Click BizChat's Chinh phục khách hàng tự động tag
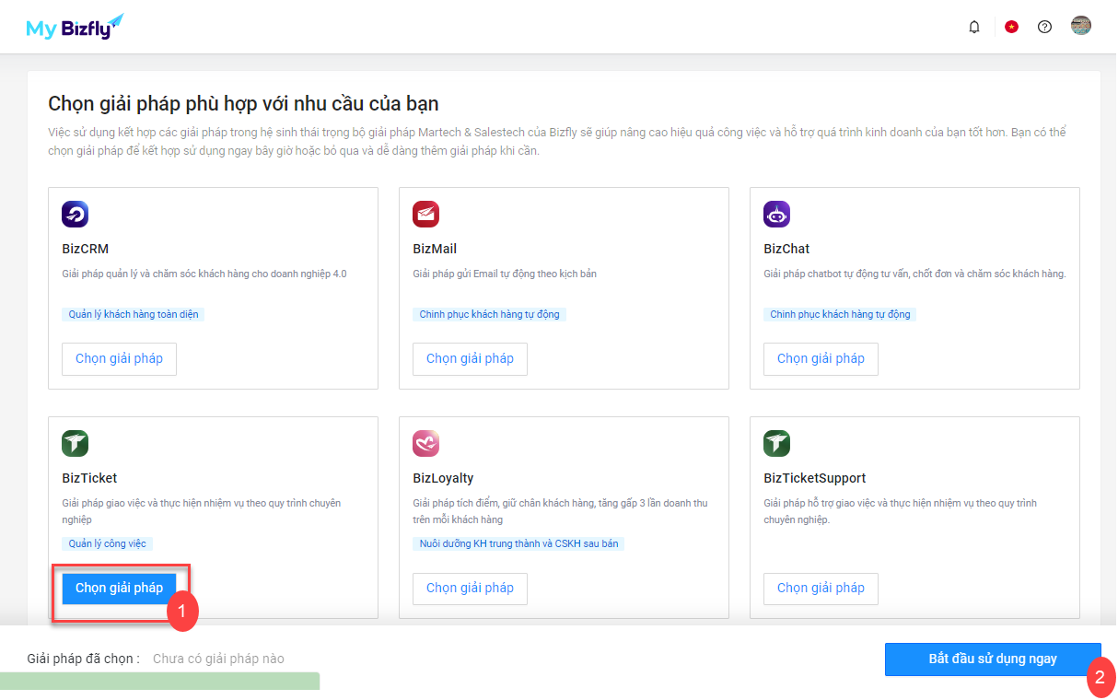Screen dimensions: 1118x700 tap(840, 314)
